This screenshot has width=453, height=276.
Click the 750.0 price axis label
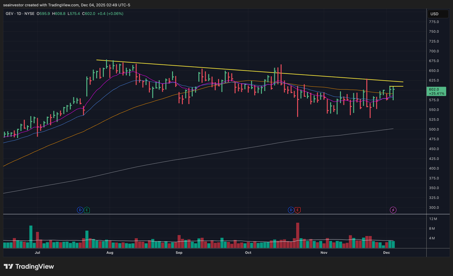click(434, 32)
